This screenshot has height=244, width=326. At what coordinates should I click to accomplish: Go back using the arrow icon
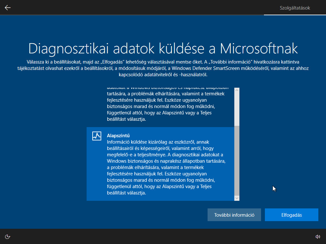tap(8, 8)
